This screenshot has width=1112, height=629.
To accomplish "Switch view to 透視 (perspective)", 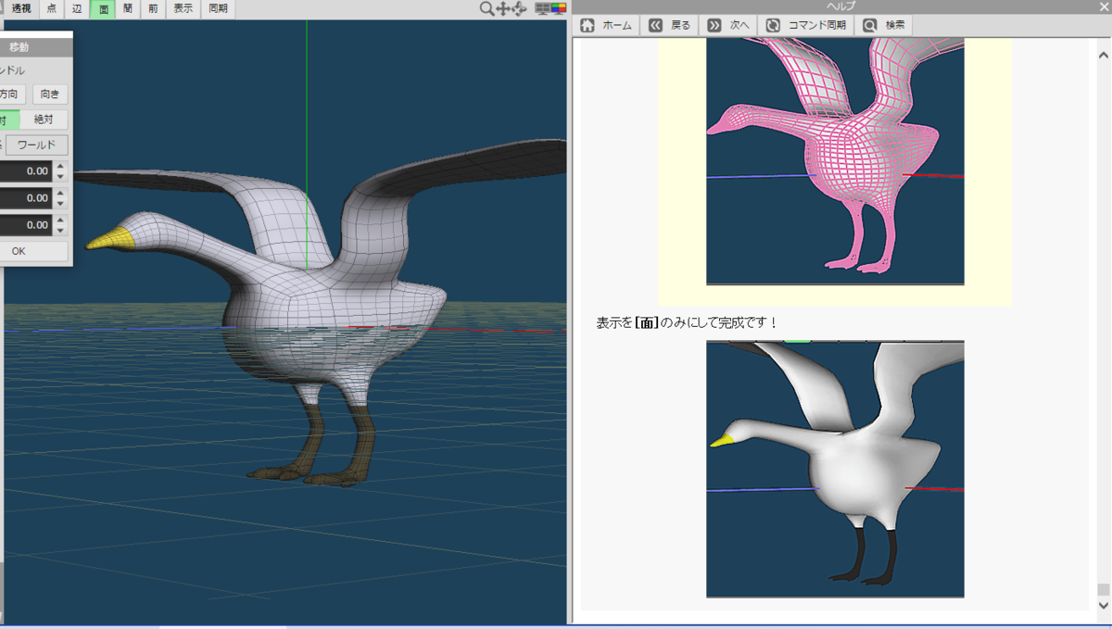I will (x=21, y=9).
